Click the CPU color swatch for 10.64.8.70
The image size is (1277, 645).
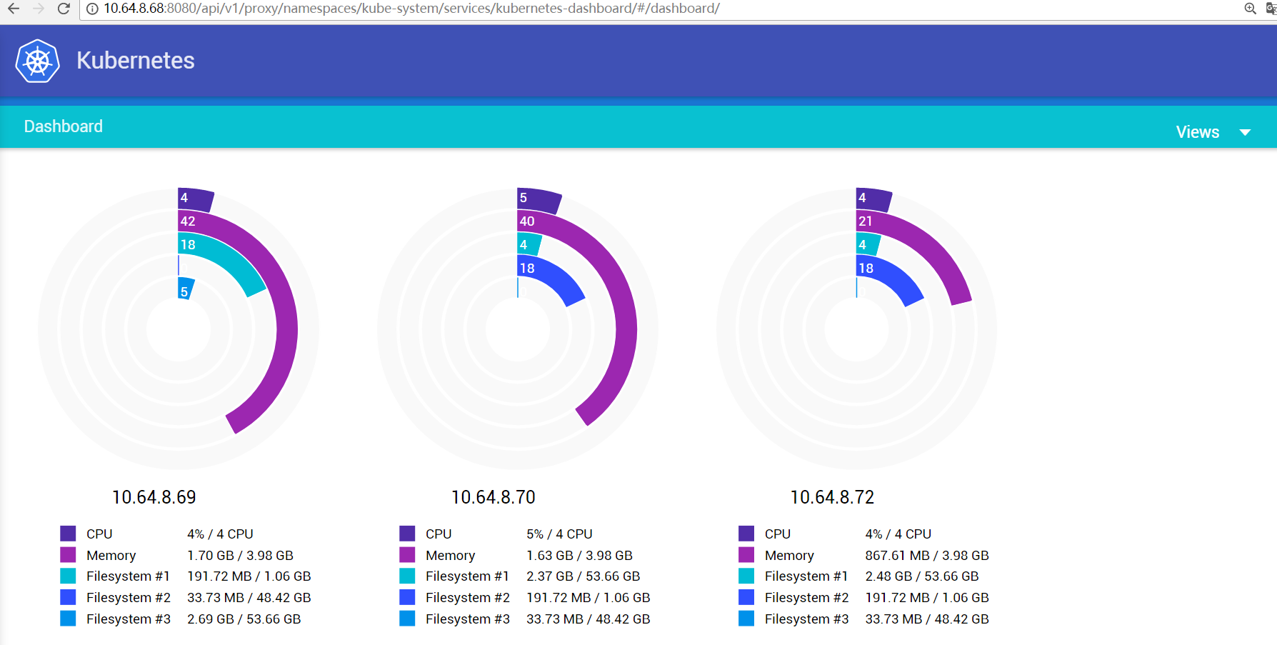pos(407,534)
